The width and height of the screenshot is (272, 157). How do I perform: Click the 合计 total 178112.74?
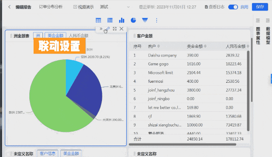235,139
